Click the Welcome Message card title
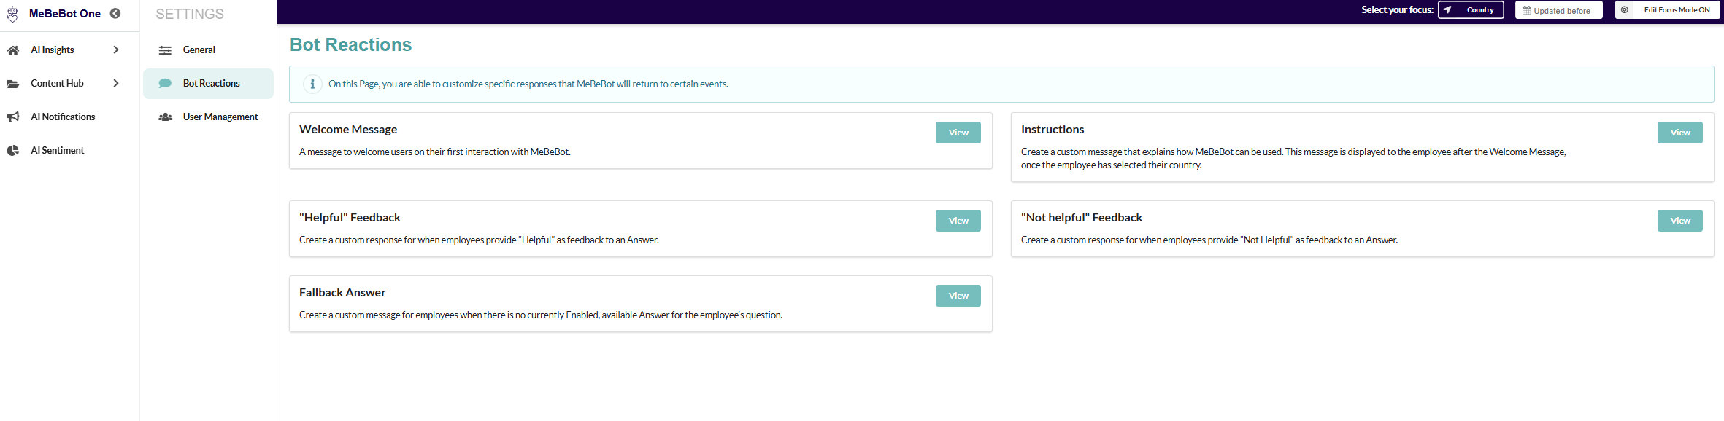Image resolution: width=1724 pixels, height=421 pixels. (348, 130)
